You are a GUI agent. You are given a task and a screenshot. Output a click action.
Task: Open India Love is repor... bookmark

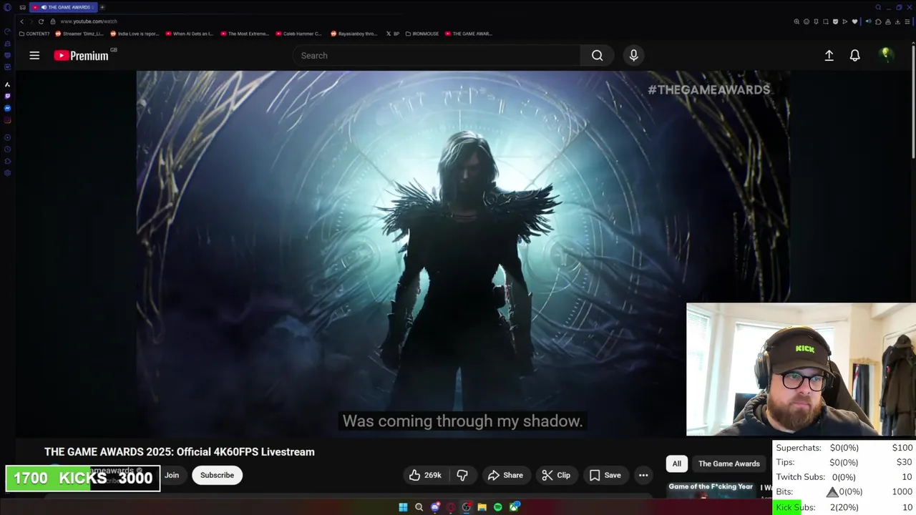pos(135,34)
